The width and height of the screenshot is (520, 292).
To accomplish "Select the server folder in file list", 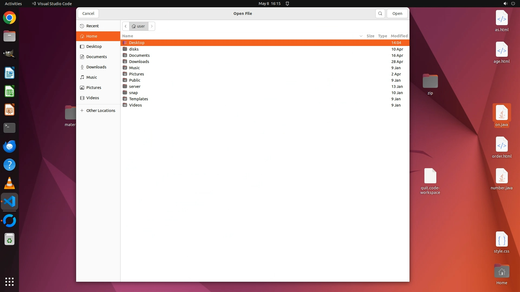I will coord(135,87).
